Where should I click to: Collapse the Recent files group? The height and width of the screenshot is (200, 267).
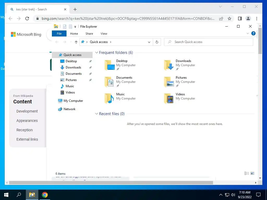pos(96,114)
